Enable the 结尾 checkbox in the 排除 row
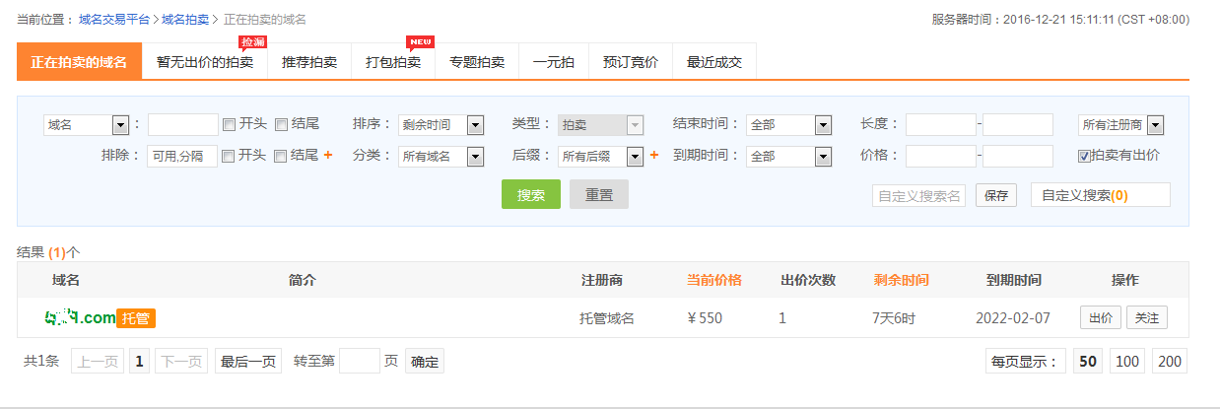Screen dimensions: 1220x409 281,156
